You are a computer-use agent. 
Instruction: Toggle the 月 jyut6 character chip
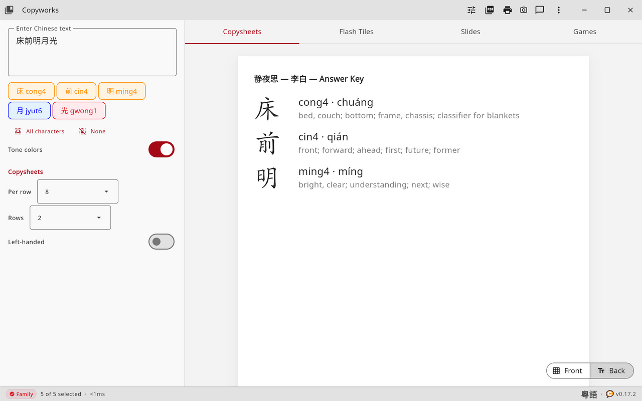coord(29,111)
